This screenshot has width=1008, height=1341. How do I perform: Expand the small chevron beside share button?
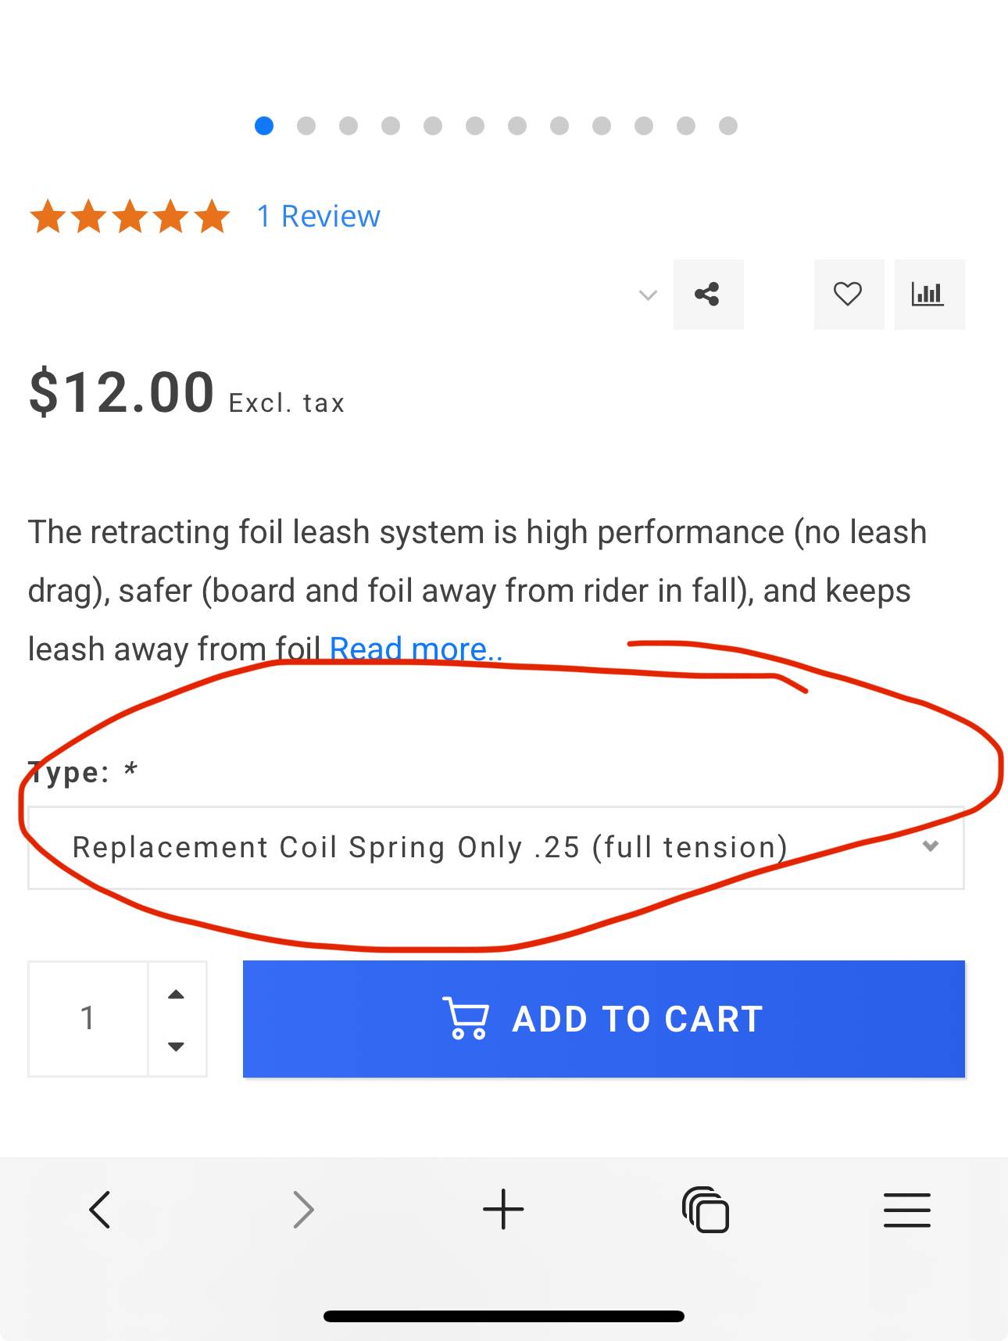(648, 295)
